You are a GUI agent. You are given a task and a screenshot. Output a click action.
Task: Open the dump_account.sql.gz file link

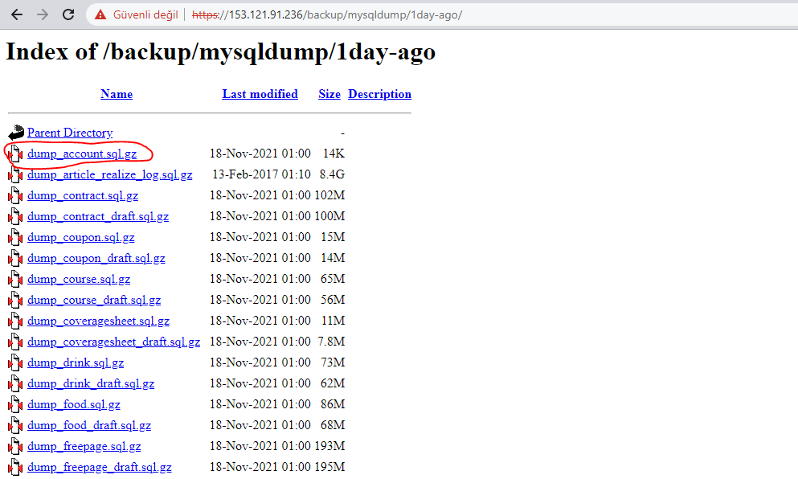[82, 154]
